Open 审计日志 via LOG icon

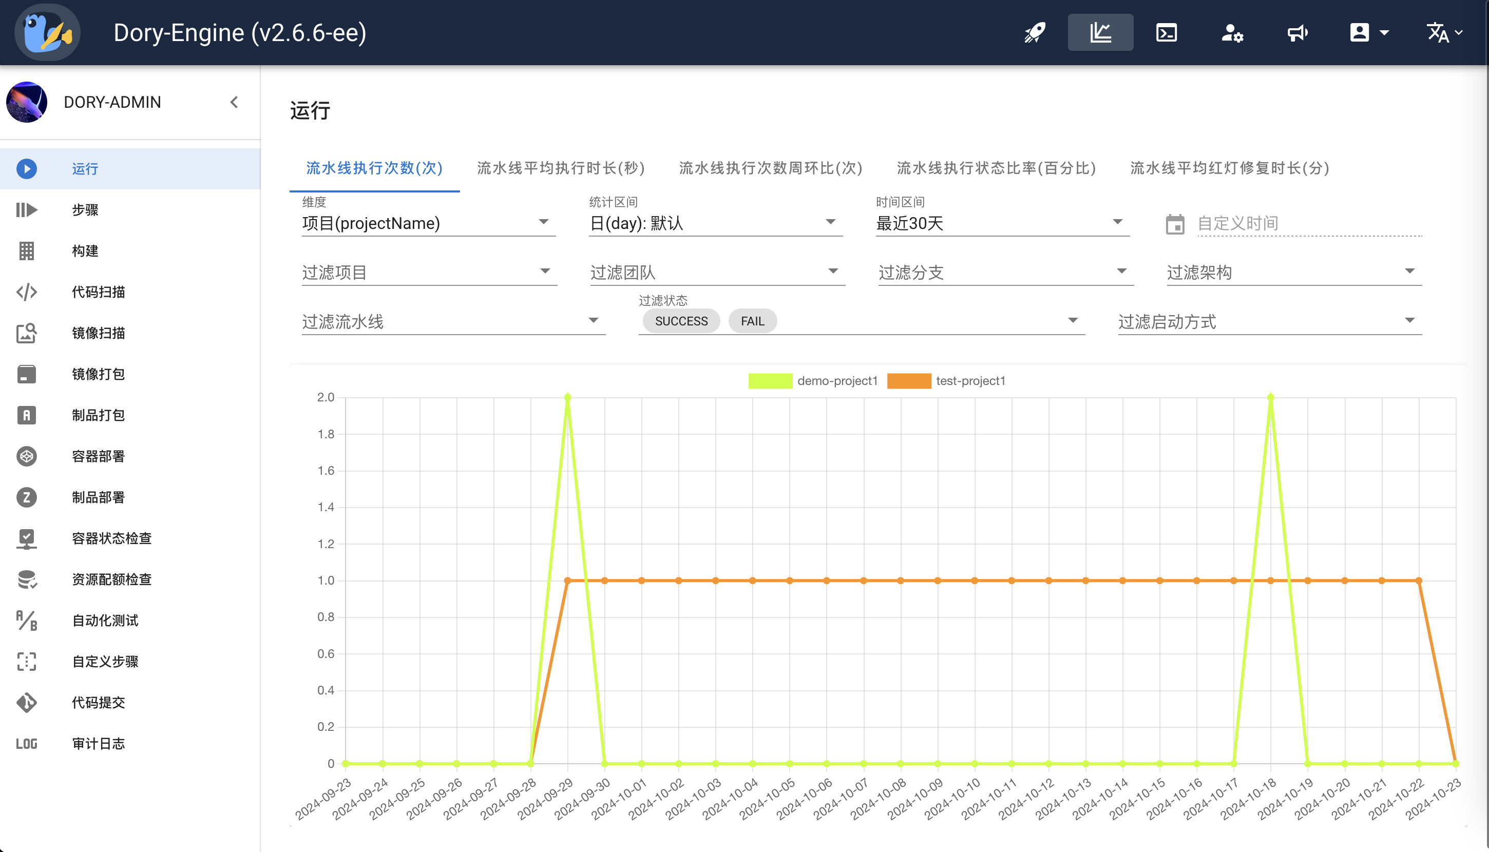click(26, 743)
